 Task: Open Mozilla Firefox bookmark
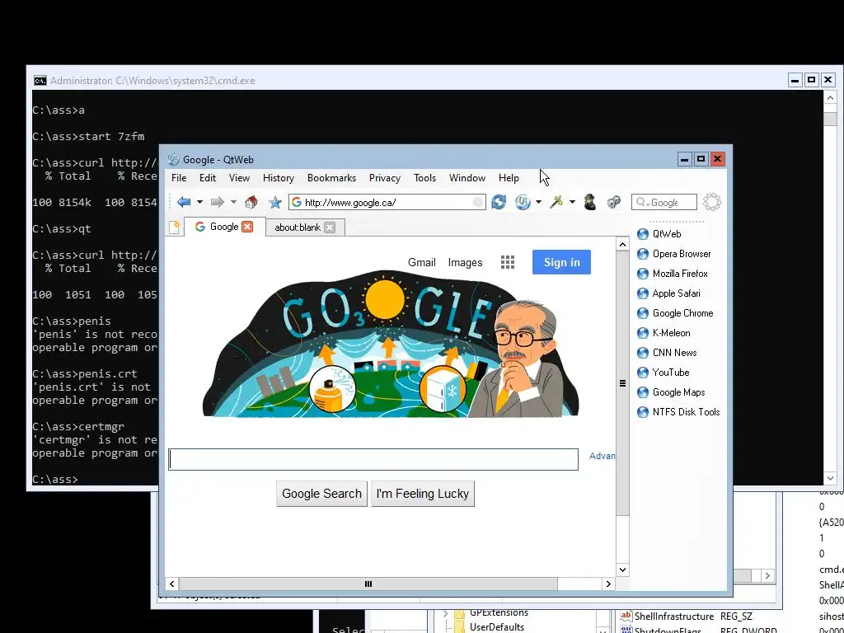pyautogui.click(x=673, y=274)
